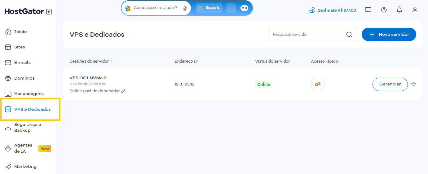Viewport: 428px width, 174px height.
Task: Click the pencil edit nickname icon
Action: click(x=123, y=91)
